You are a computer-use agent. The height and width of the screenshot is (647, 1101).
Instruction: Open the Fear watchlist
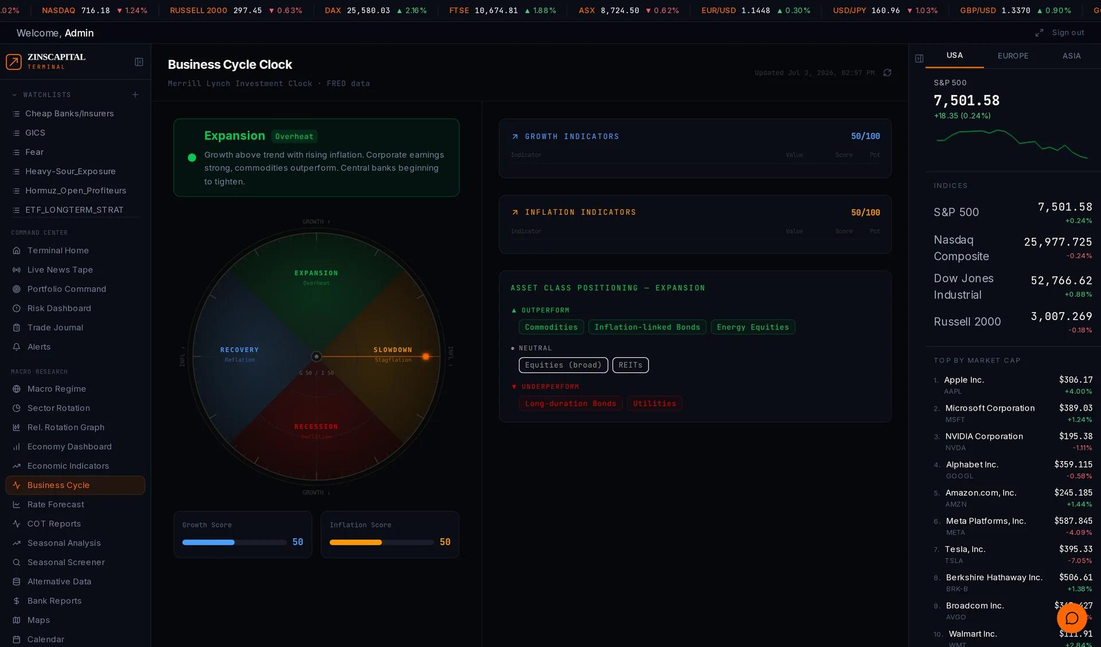tap(75, 152)
